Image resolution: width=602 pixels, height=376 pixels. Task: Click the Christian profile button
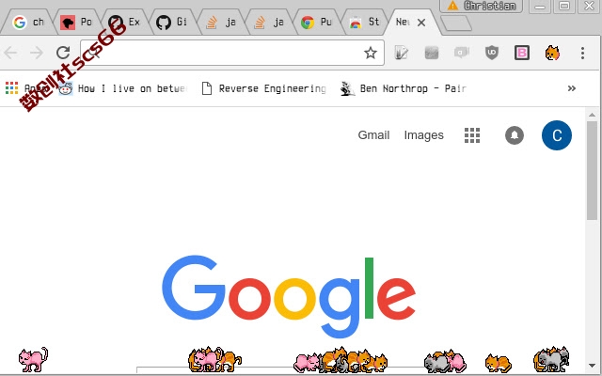[x=481, y=6]
